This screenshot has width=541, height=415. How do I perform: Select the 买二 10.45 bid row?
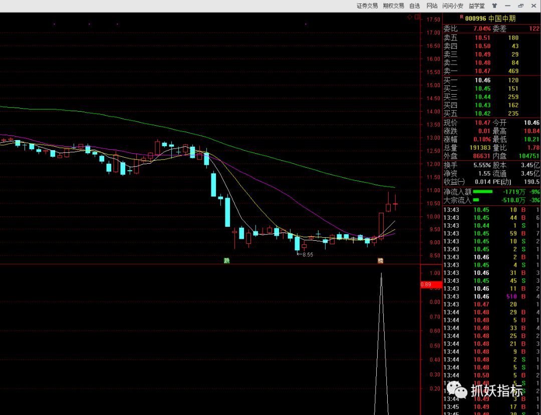pos(492,89)
